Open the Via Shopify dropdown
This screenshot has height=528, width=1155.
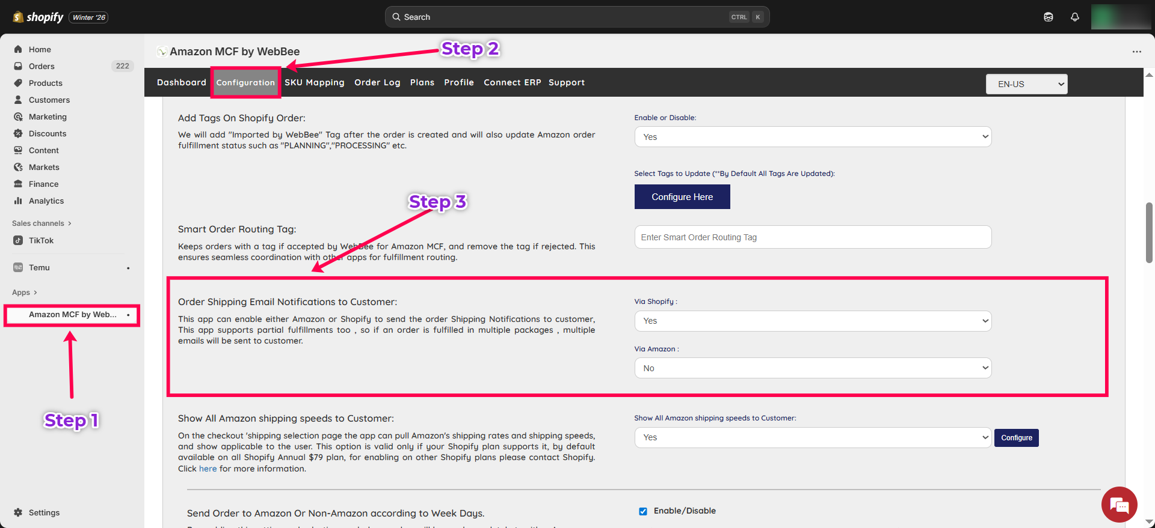click(x=813, y=321)
